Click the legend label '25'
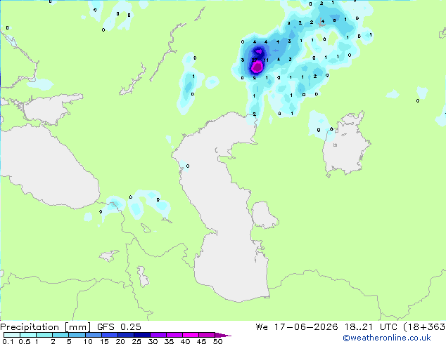 tap(136, 341)
